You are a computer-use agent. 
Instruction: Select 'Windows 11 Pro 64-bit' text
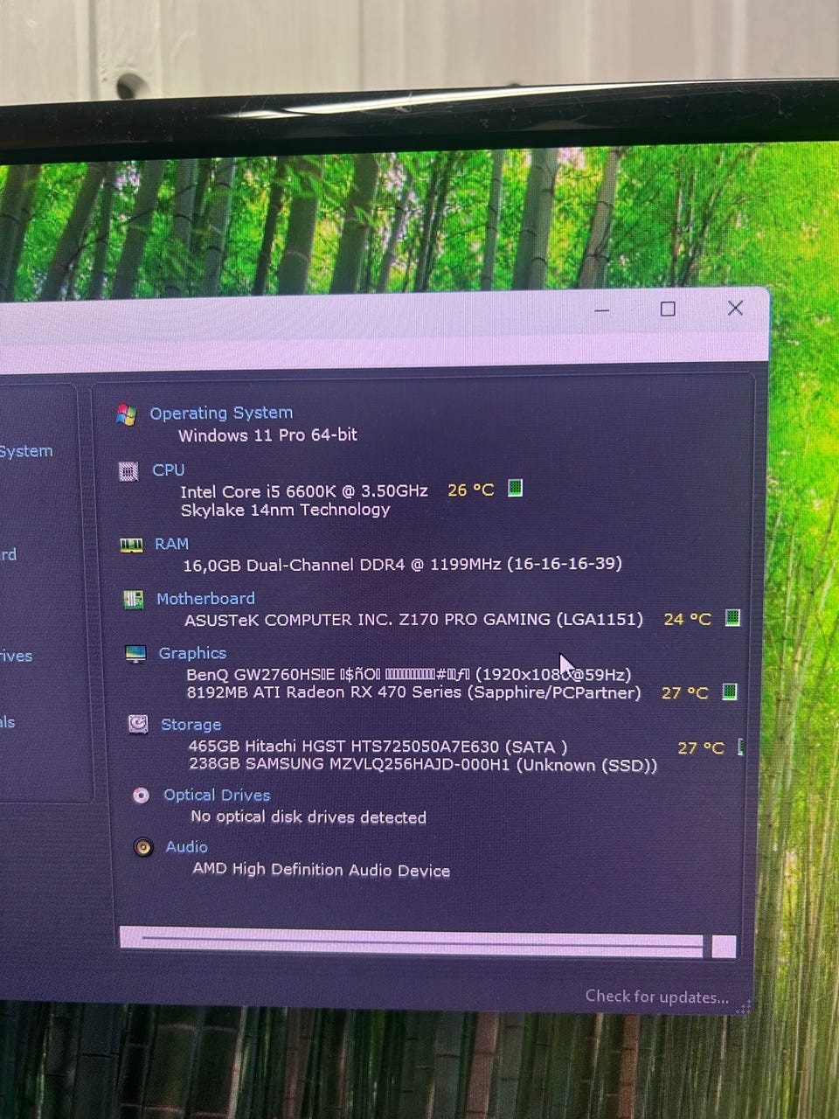tap(267, 434)
